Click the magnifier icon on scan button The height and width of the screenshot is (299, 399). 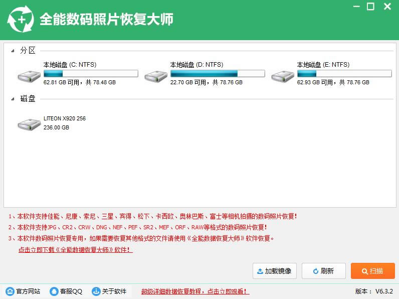pos(364,271)
